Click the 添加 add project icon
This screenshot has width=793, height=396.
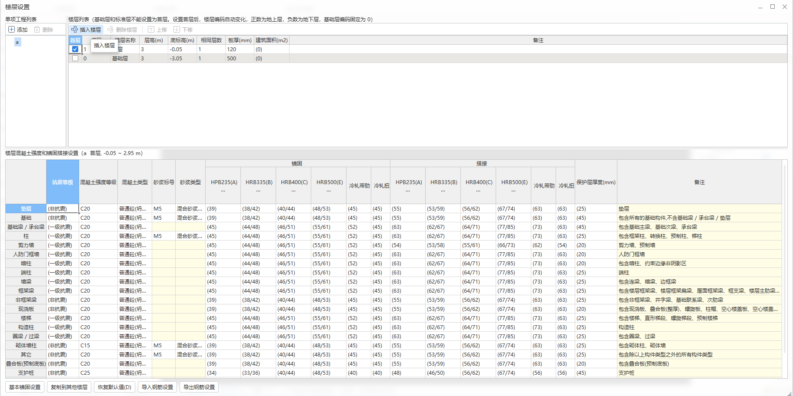coord(11,30)
